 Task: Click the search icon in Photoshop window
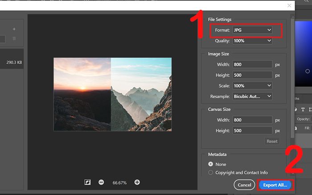pyautogui.click(x=306, y=1)
